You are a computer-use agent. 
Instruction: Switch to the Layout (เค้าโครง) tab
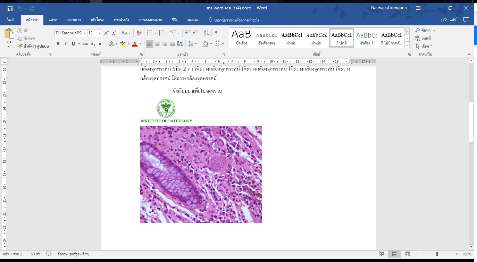97,20
